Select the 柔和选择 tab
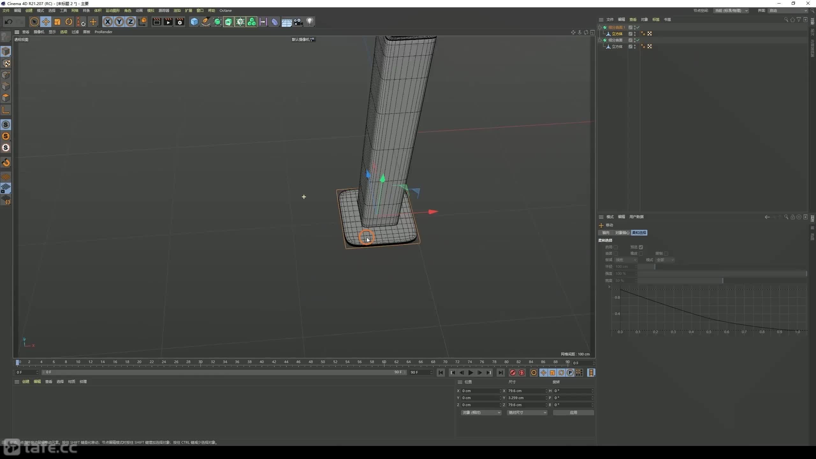 click(639, 233)
